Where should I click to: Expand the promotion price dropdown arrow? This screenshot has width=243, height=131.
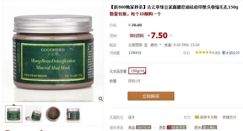(171, 36)
